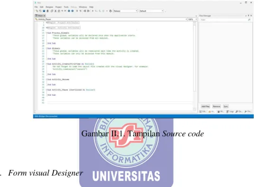
Task: Collapse the Sub Globals block
Action: (x=47, y=48)
